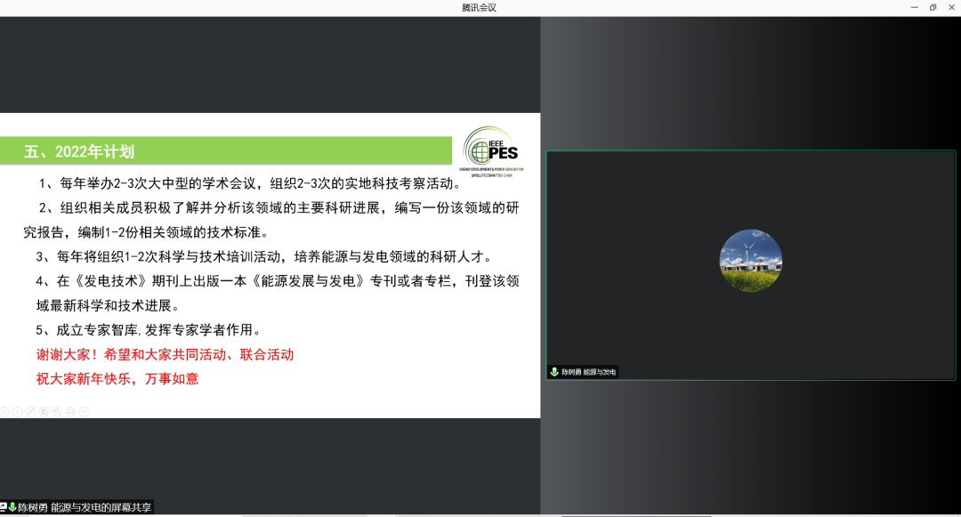Open the see-all-slides icon in slideshow toolbar
This screenshot has height=517, width=961.
[x=44, y=412]
